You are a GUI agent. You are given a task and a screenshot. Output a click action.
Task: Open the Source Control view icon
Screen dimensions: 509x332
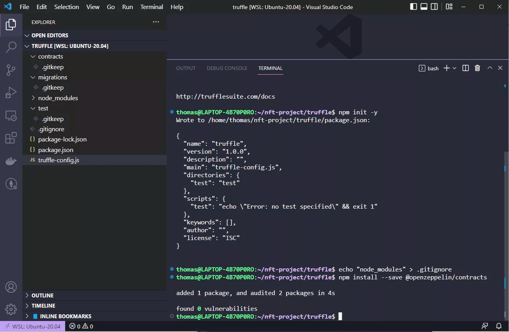[11, 70]
